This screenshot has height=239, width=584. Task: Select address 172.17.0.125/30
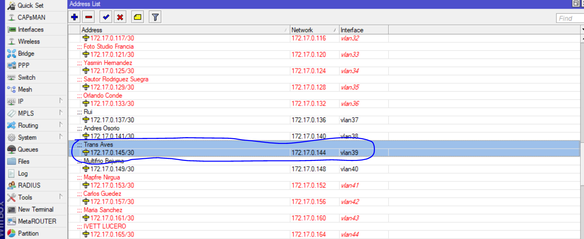coord(112,71)
